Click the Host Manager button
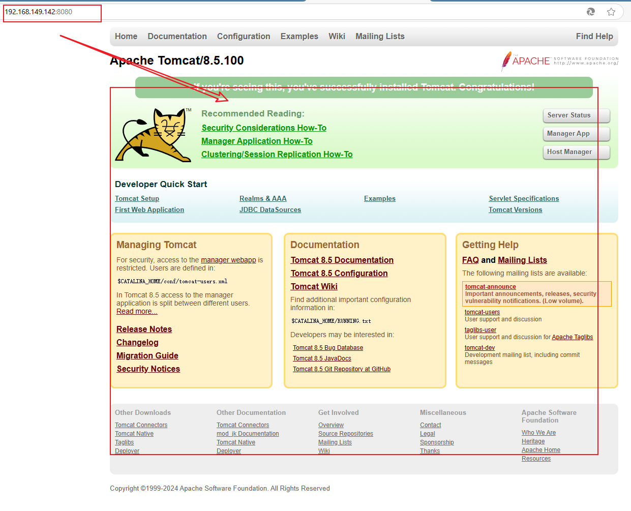 pos(577,152)
